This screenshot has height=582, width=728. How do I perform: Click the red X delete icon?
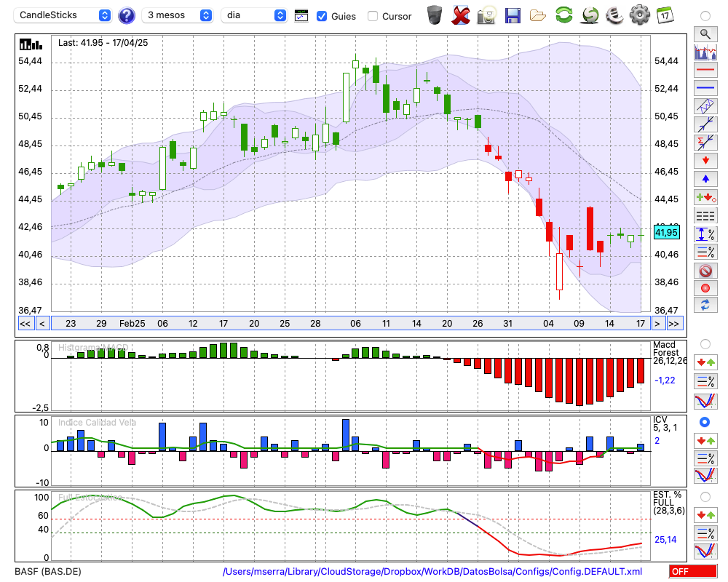click(x=461, y=15)
